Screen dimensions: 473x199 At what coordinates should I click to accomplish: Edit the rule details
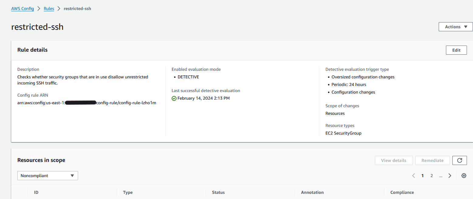456,50
